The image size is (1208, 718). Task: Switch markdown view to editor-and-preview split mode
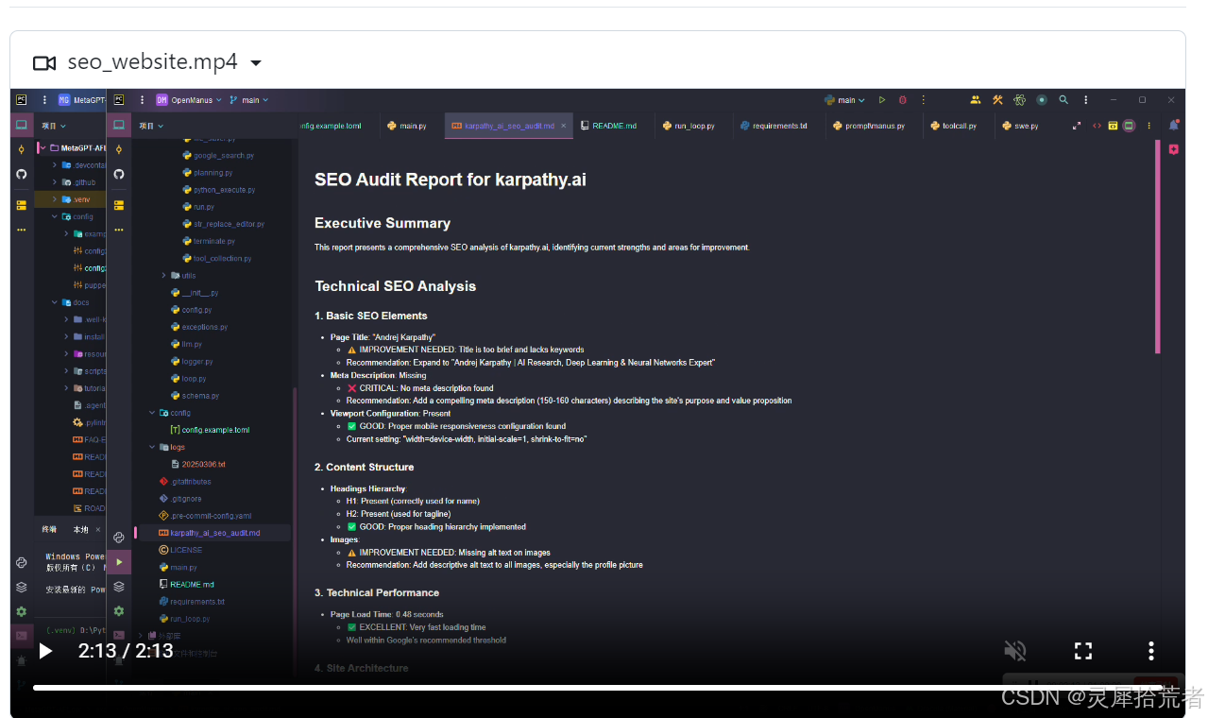click(1113, 126)
